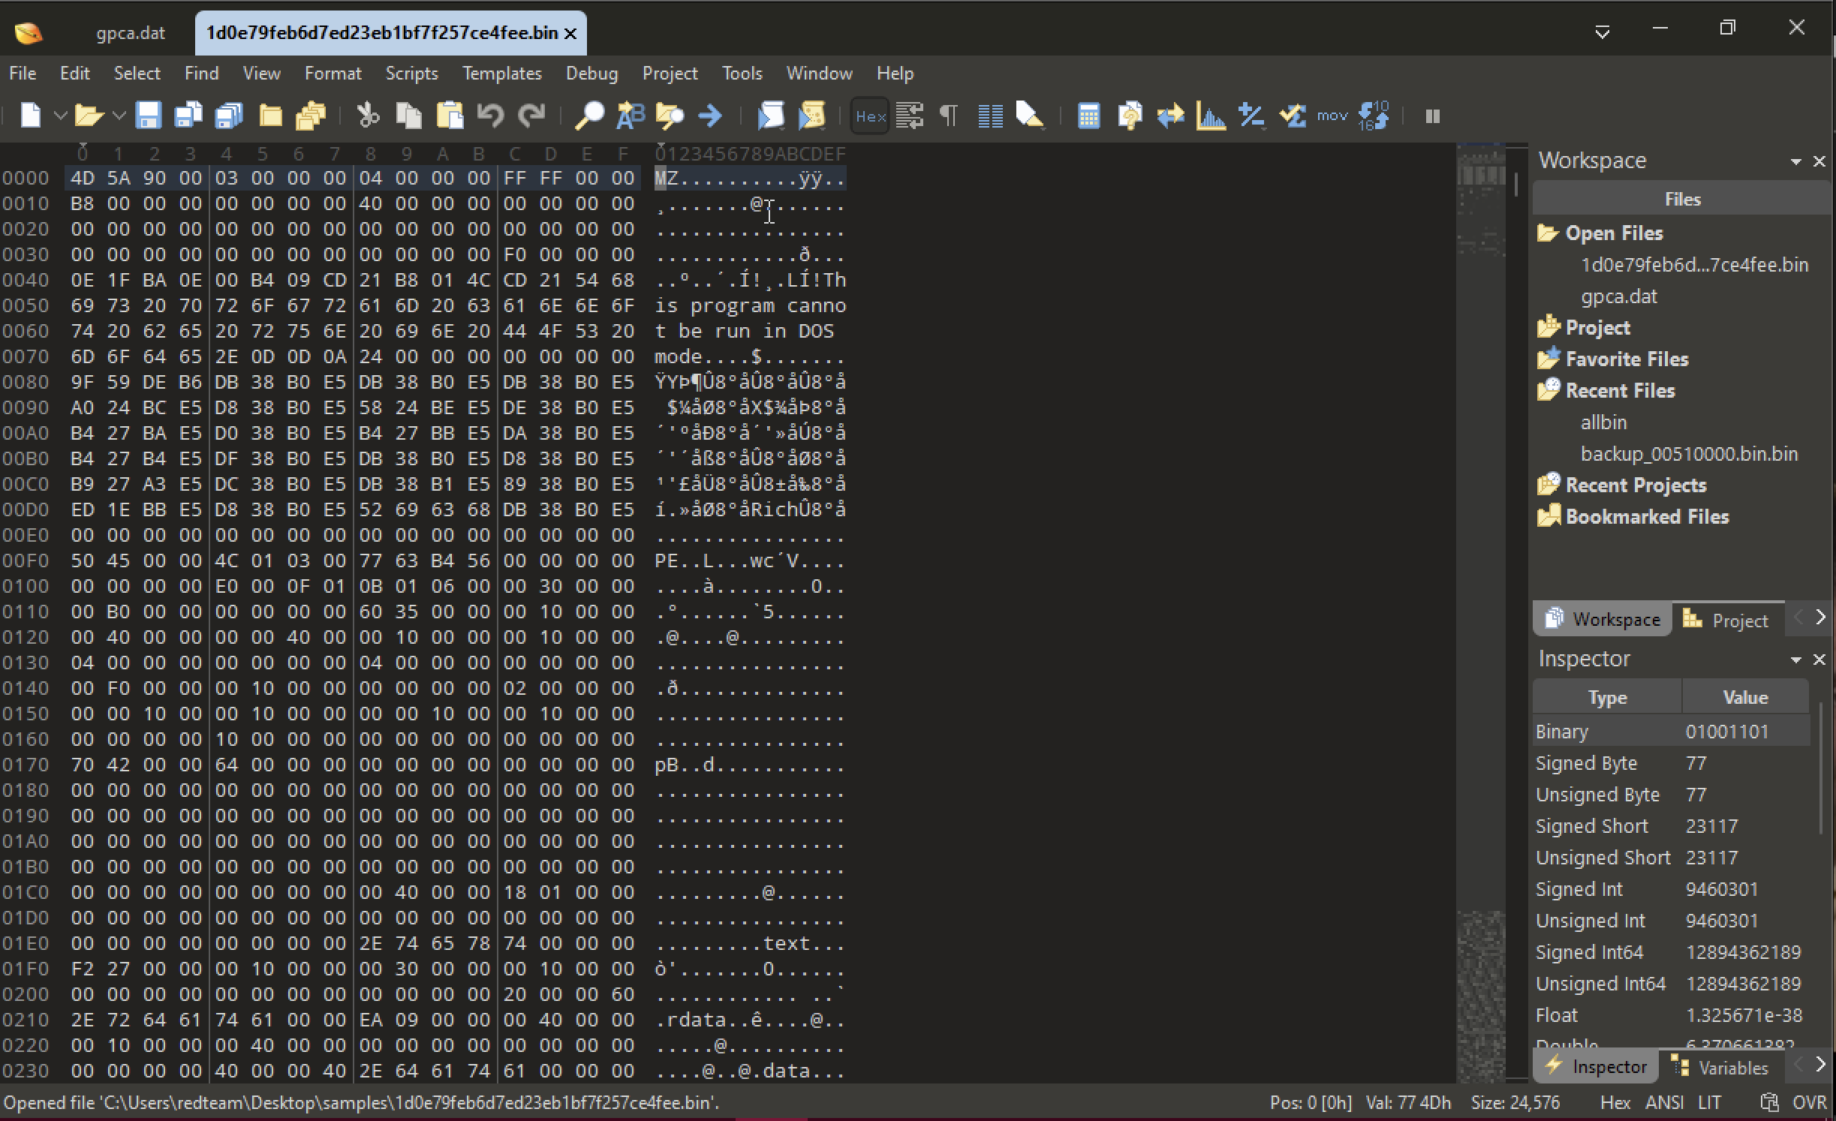1836x1121 pixels.
Task: Run a template via the toolbar icon
Action: [x=811, y=116]
